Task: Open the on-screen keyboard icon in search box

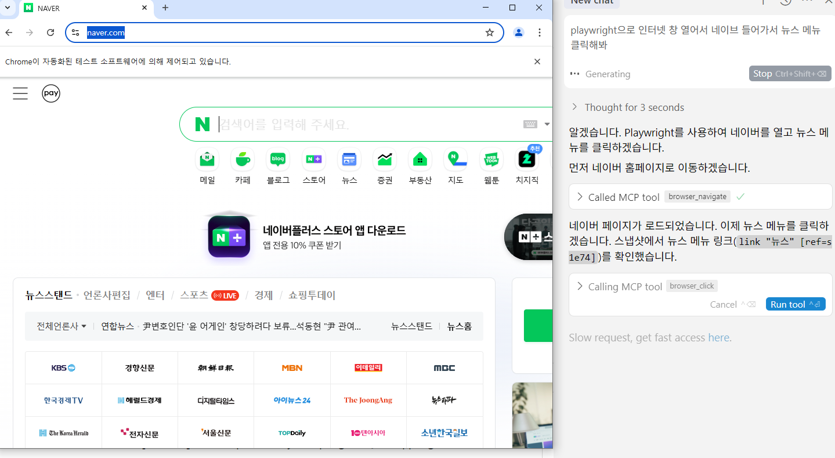Action: pos(530,124)
